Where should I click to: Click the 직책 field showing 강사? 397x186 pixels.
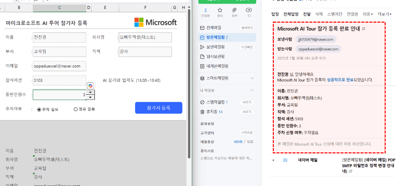tap(145, 51)
